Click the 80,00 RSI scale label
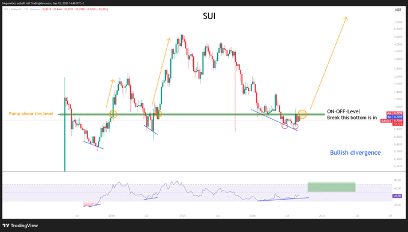 click(x=397, y=180)
